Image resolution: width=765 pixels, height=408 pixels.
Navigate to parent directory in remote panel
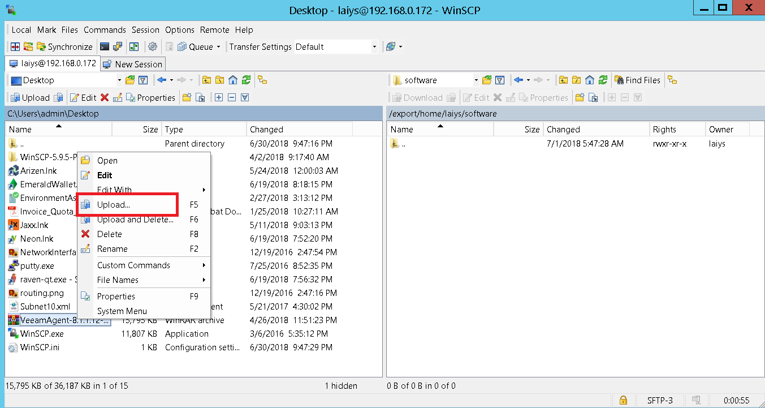click(563, 80)
